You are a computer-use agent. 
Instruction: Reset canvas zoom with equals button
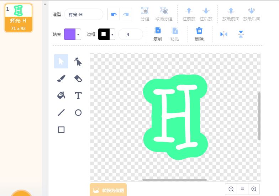click(242, 189)
